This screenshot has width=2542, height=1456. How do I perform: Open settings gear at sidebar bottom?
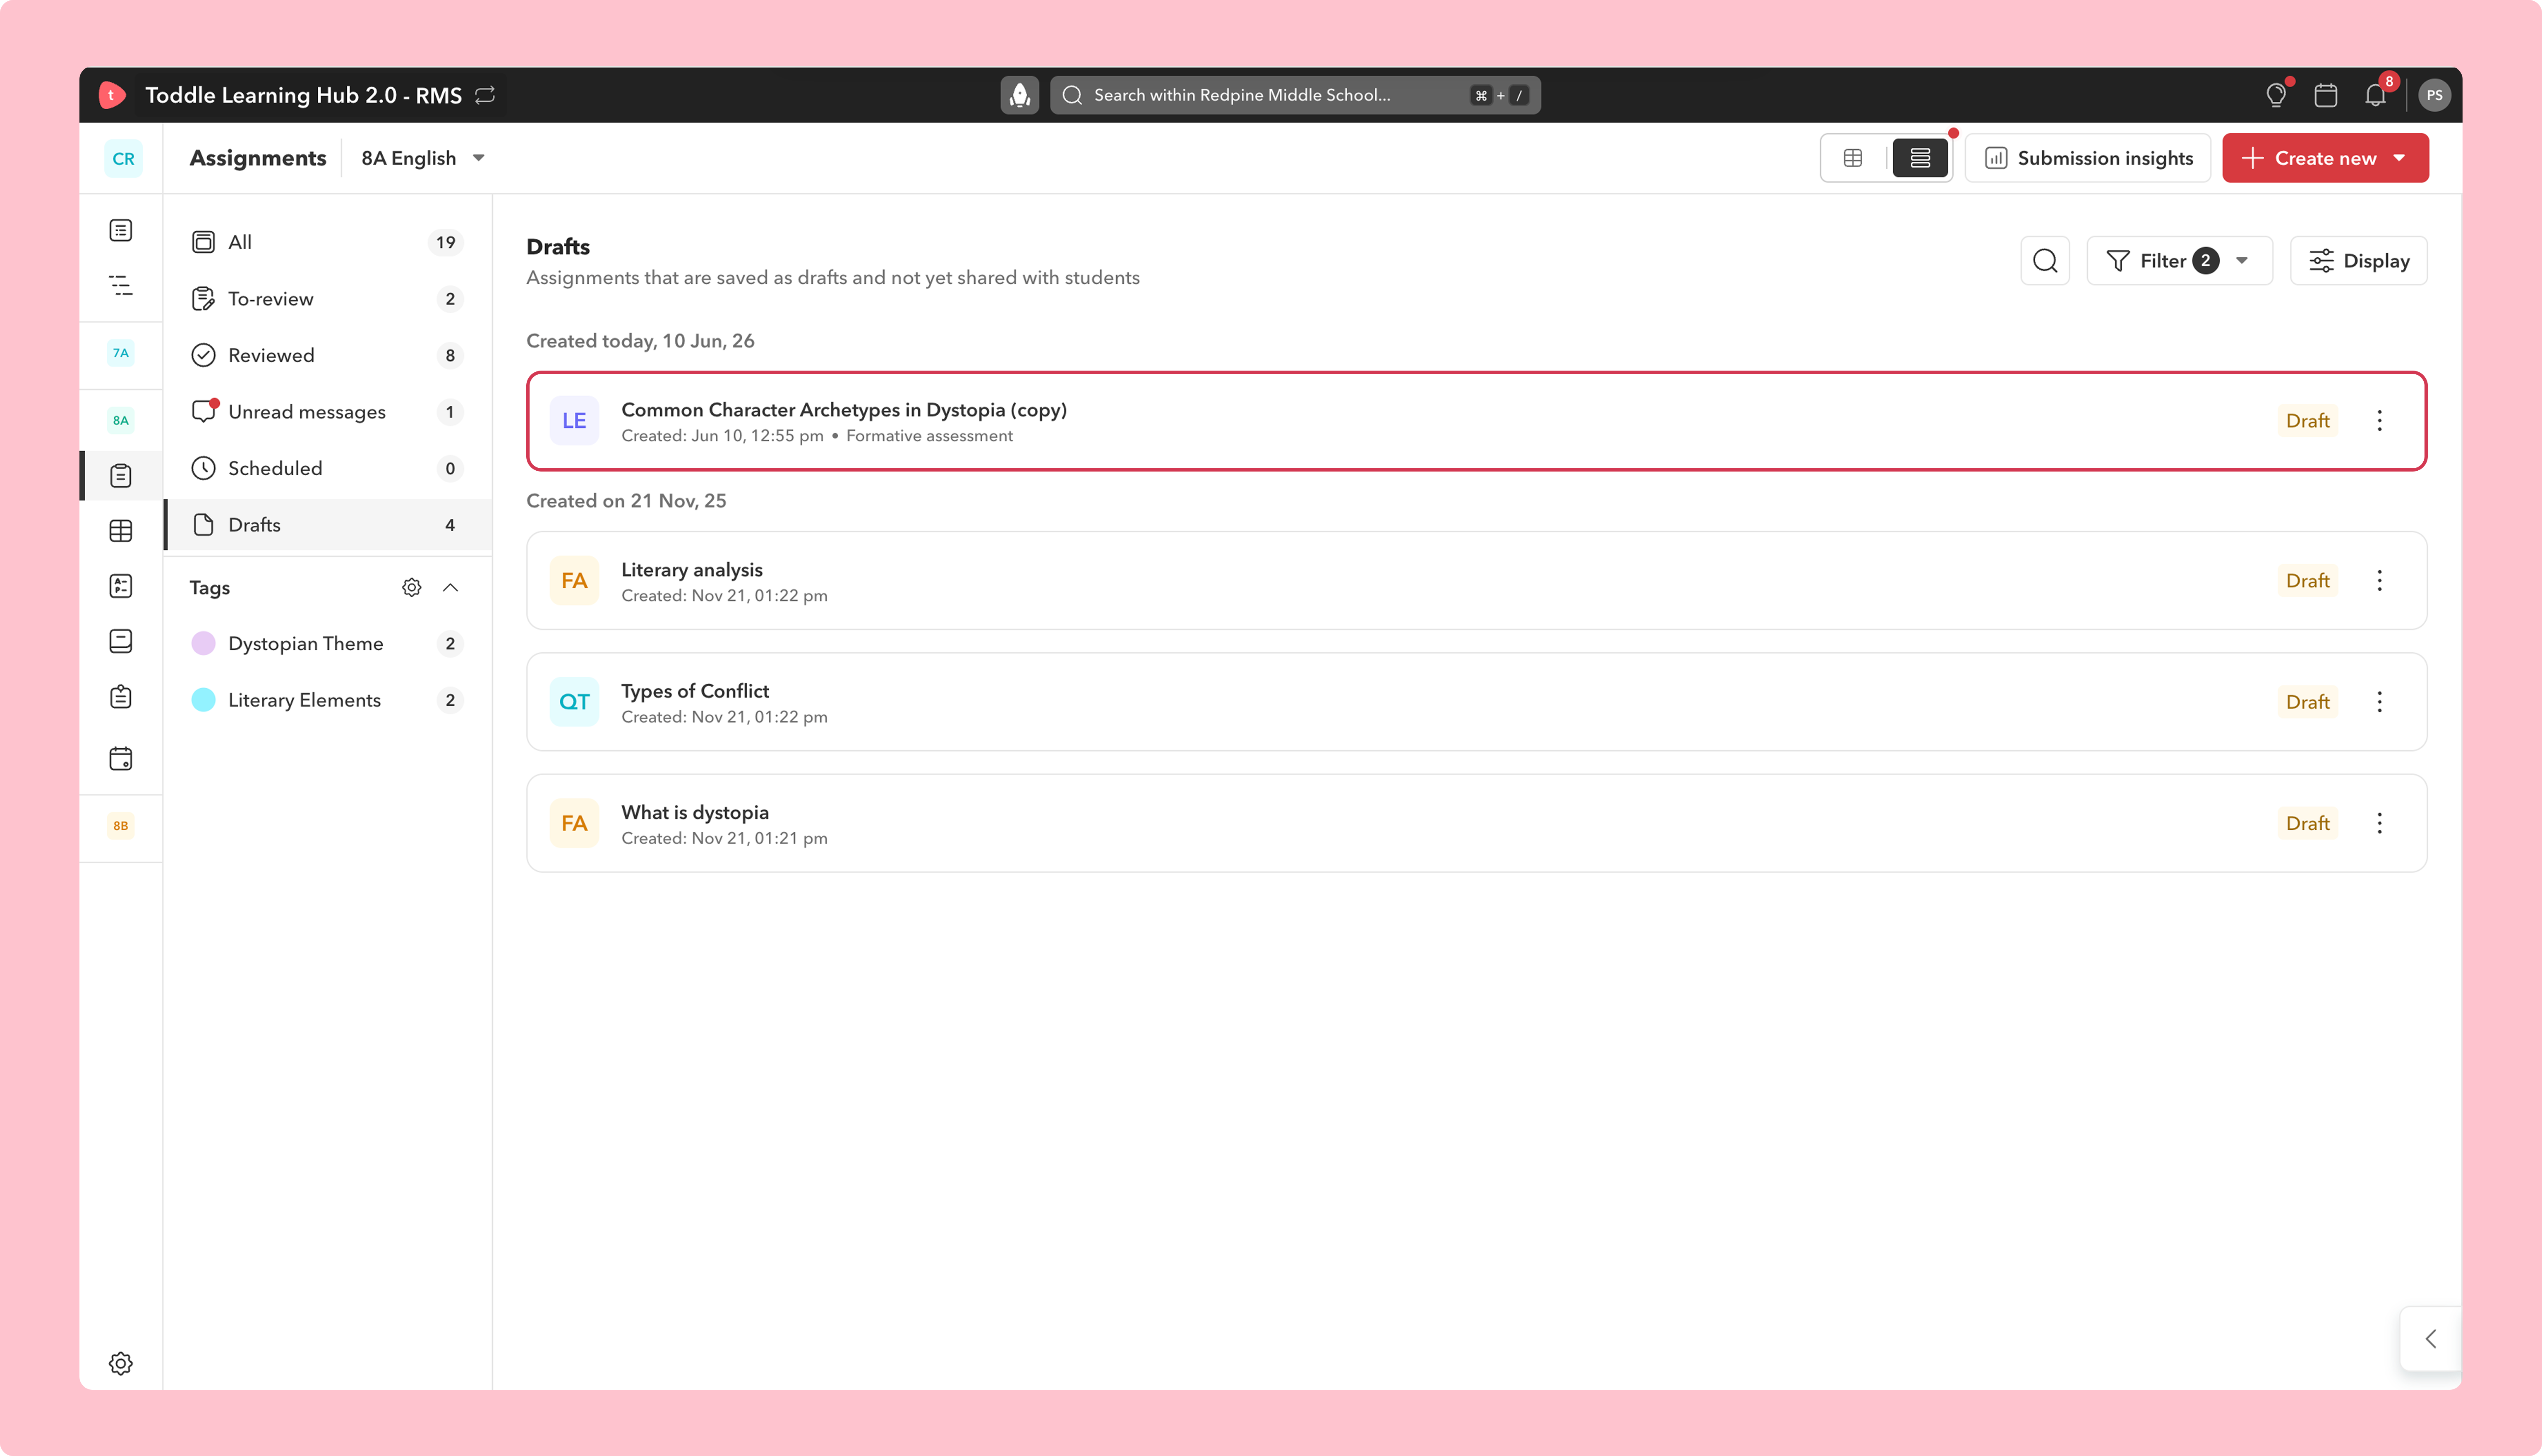click(x=121, y=1363)
